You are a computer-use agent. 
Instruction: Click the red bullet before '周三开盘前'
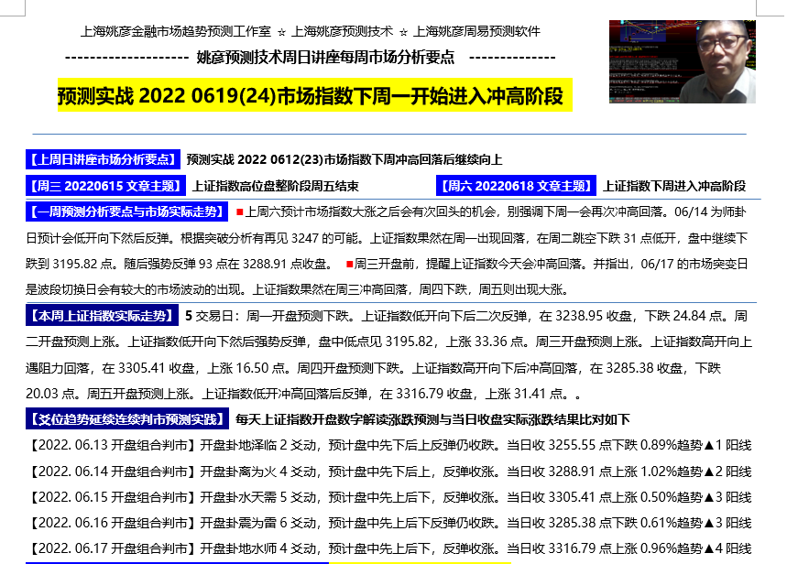(x=349, y=264)
